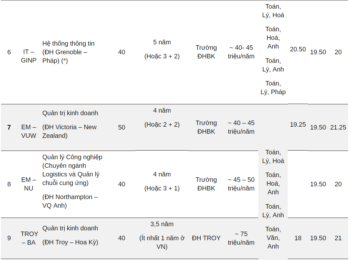Click the "~ 75 triệu/năm" tuition fee
The width and height of the screenshot is (351, 260).
241,238
